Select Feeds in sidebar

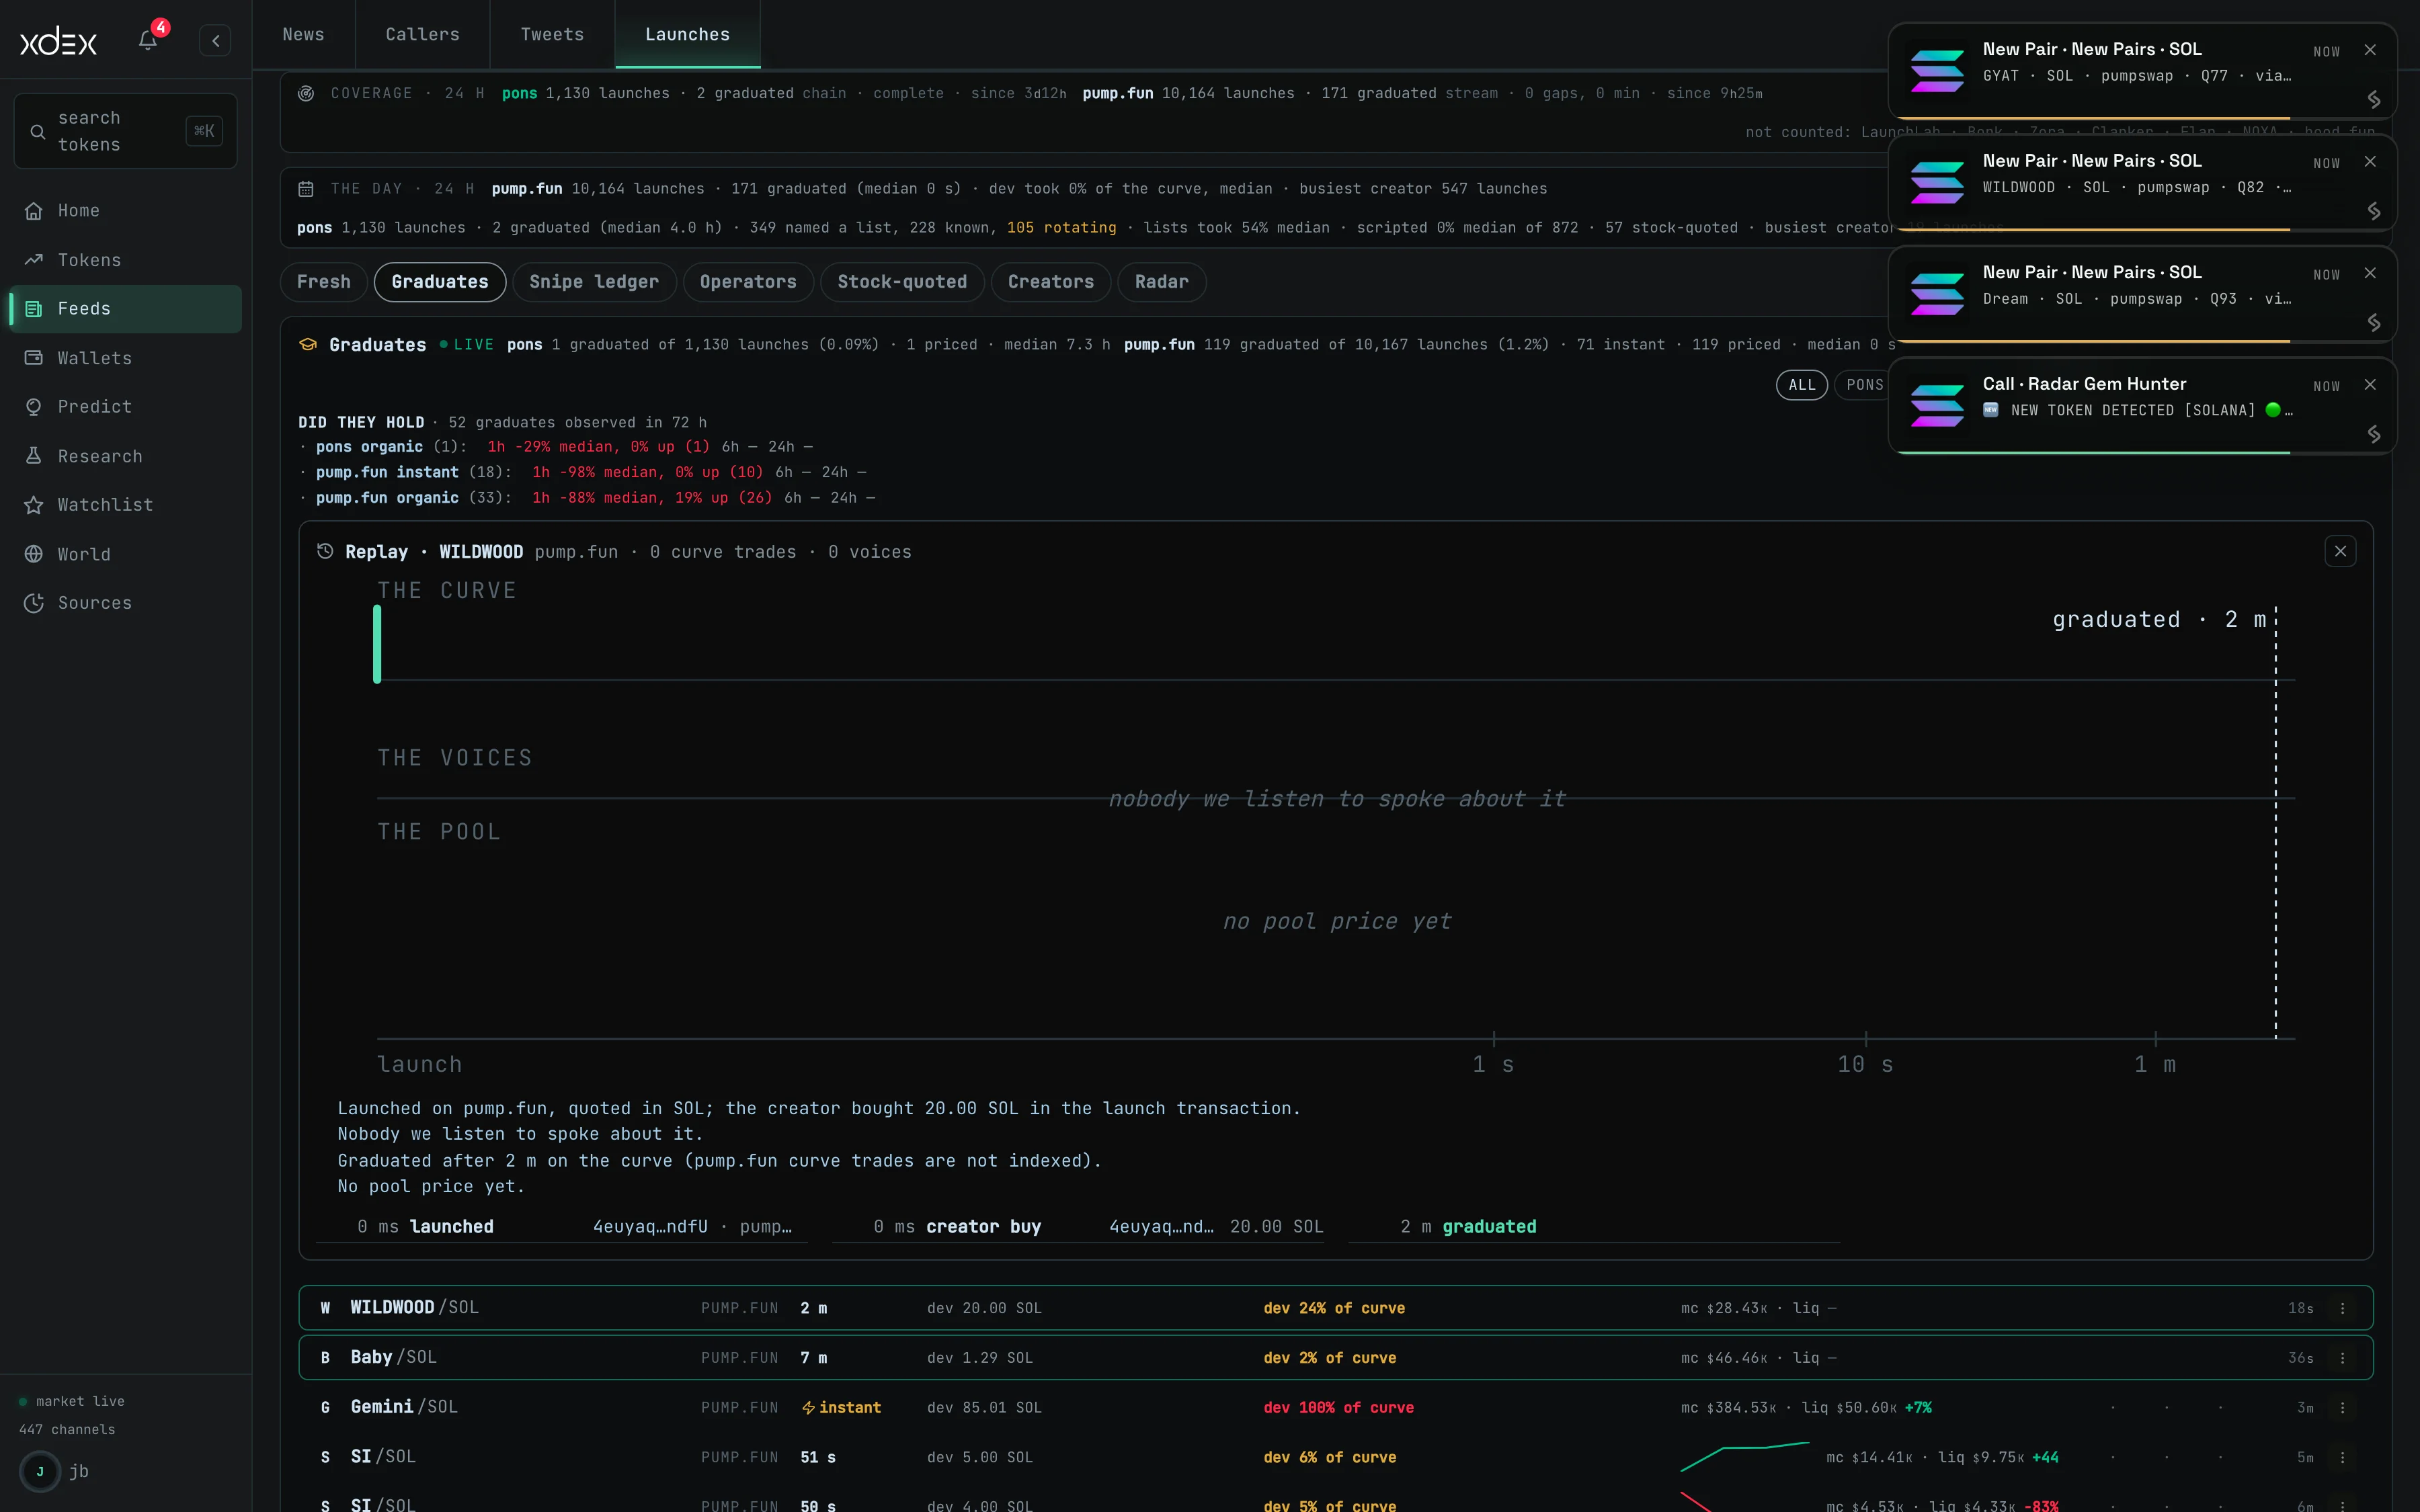point(125,309)
